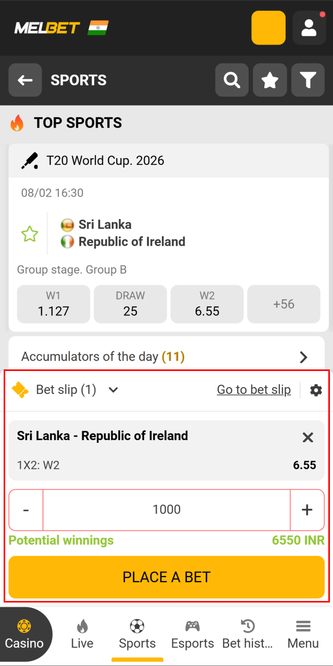Open the profile account icon top right
The width and height of the screenshot is (333, 666).
(x=309, y=27)
